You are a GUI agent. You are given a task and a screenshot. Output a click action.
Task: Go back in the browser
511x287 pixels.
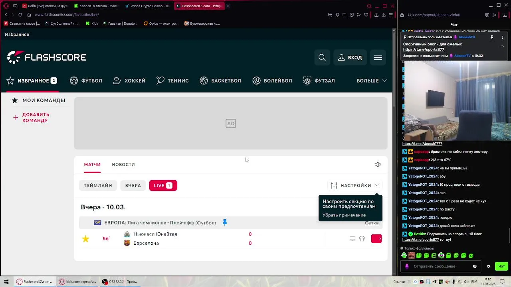tap(6, 15)
